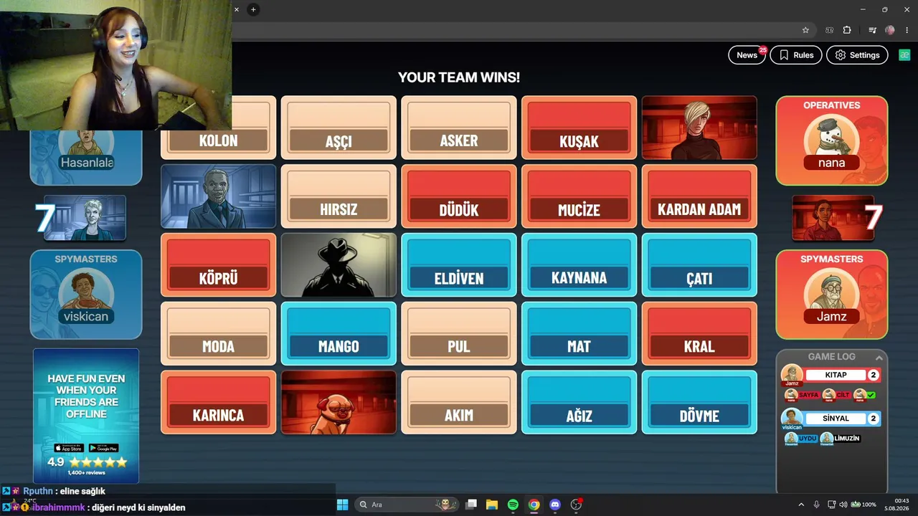Select the DÜDÜK card
918x516 pixels.
(x=459, y=196)
